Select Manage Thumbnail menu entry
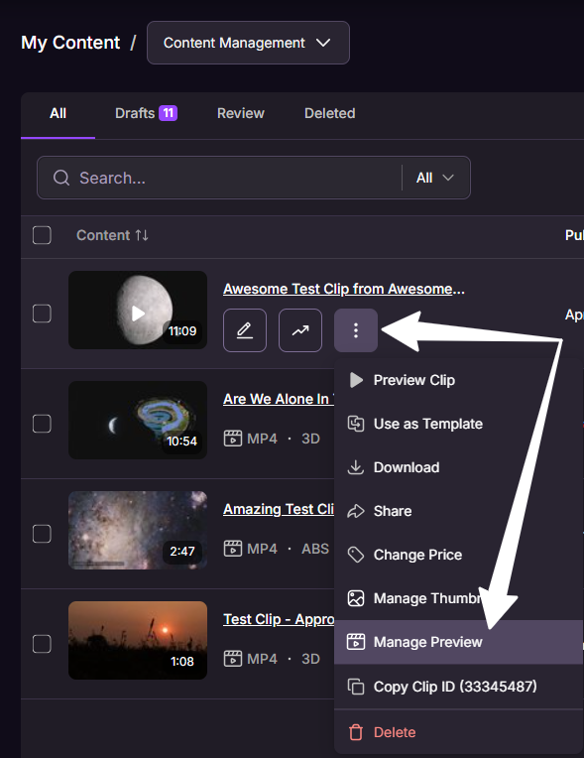 click(458, 598)
